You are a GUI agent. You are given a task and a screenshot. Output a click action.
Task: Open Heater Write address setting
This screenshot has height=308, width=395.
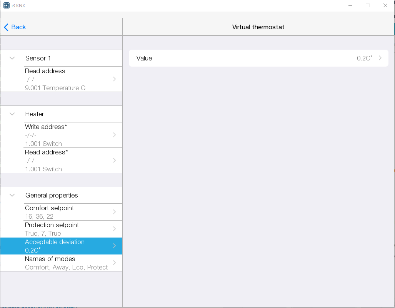coord(69,135)
